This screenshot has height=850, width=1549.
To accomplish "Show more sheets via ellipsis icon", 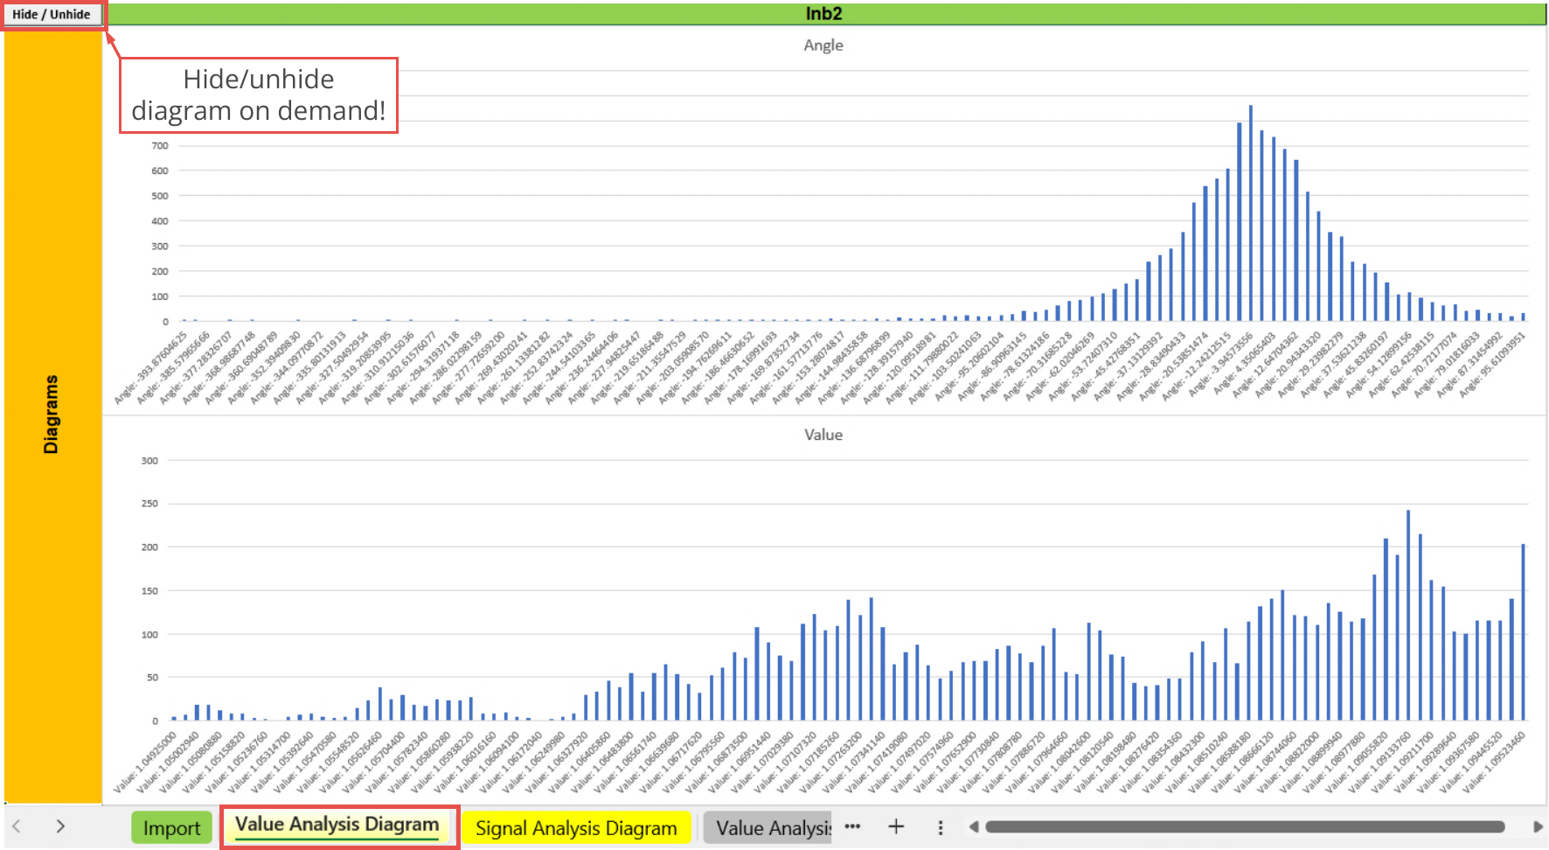I will click(852, 826).
